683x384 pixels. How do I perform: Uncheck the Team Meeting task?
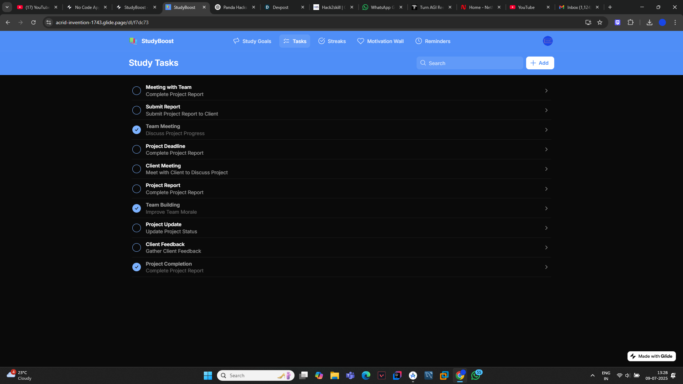(x=137, y=130)
